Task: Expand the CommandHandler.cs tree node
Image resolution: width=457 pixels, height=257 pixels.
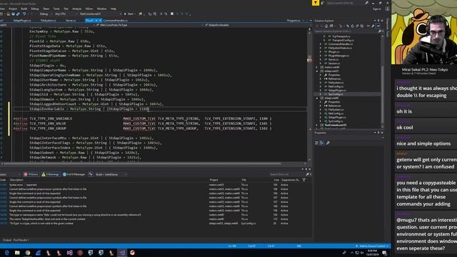Action: click(321, 44)
